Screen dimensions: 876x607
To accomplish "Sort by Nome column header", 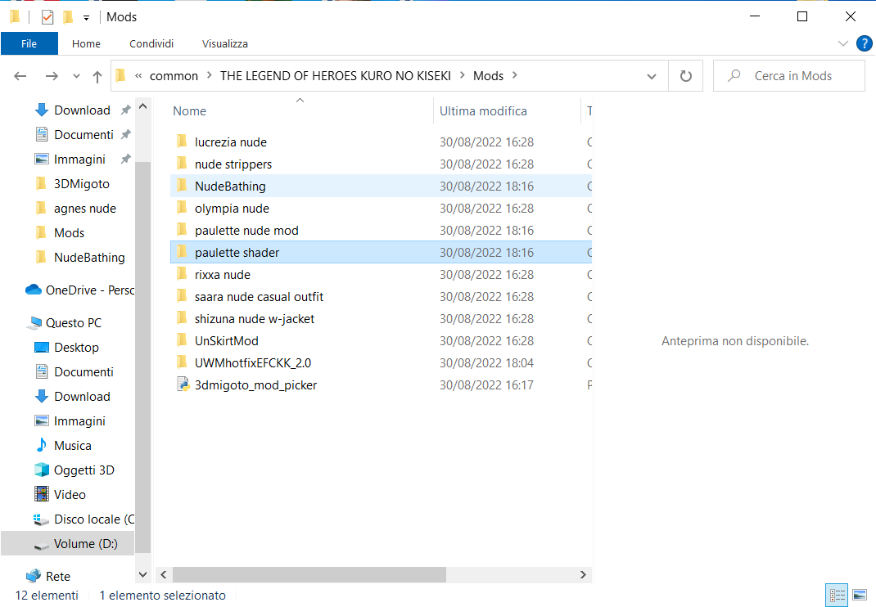I will [189, 111].
